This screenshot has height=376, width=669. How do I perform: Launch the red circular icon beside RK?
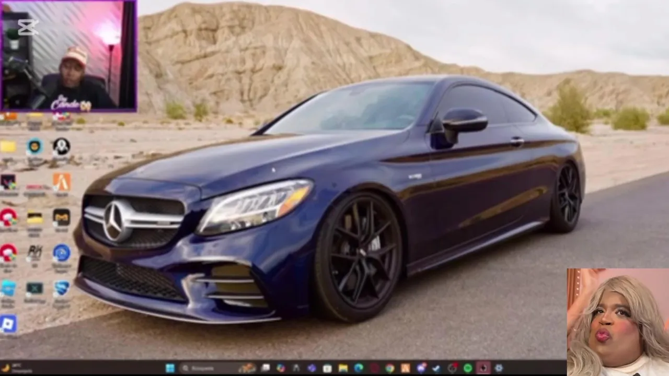[x=8, y=252]
